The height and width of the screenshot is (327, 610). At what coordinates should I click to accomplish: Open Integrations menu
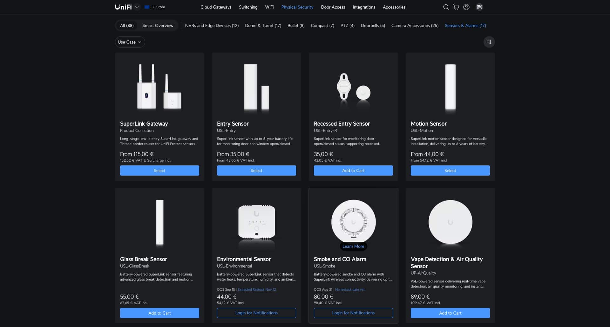[x=364, y=7]
